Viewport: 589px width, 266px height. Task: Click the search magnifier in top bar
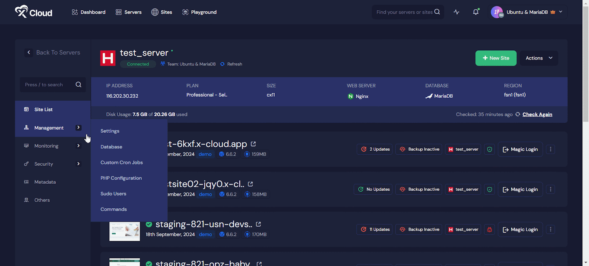(437, 12)
